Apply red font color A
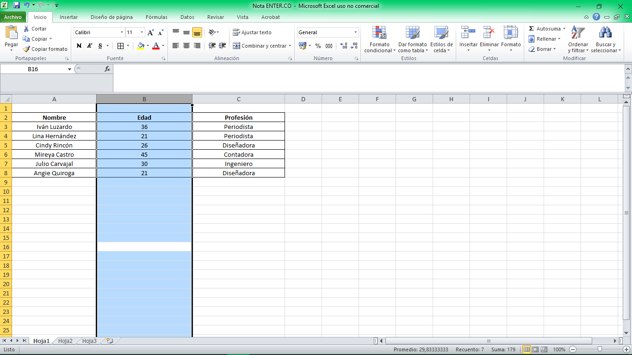The image size is (632, 355). (x=156, y=46)
